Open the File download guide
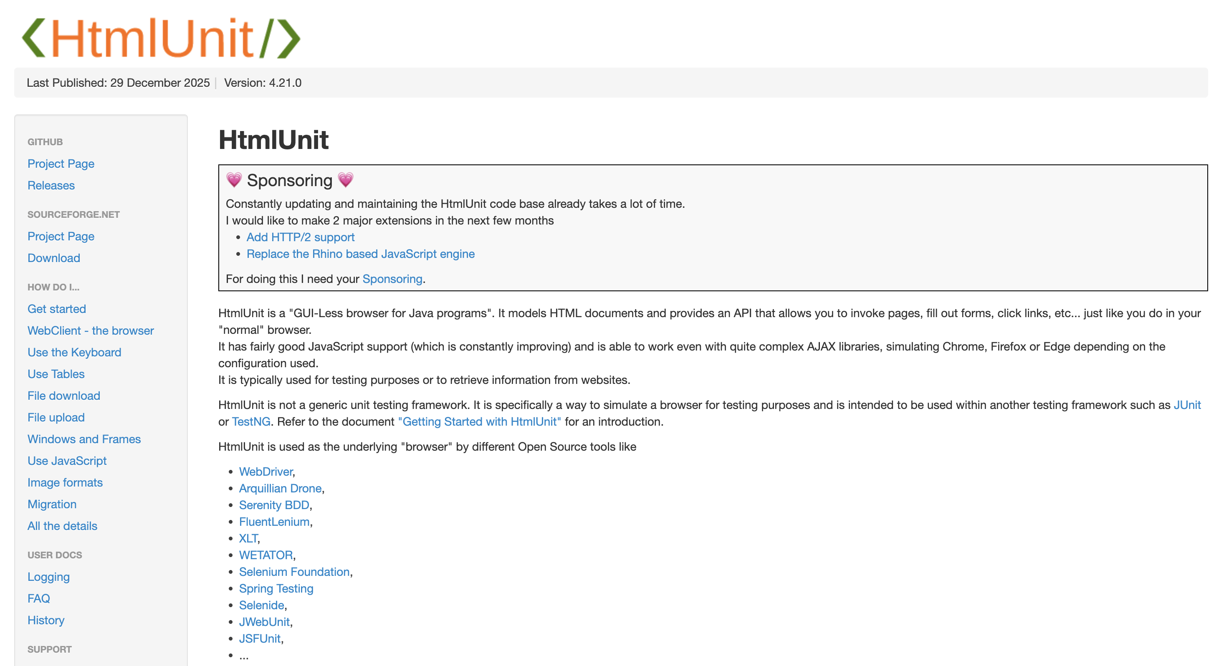This screenshot has height=666, width=1219. (63, 396)
